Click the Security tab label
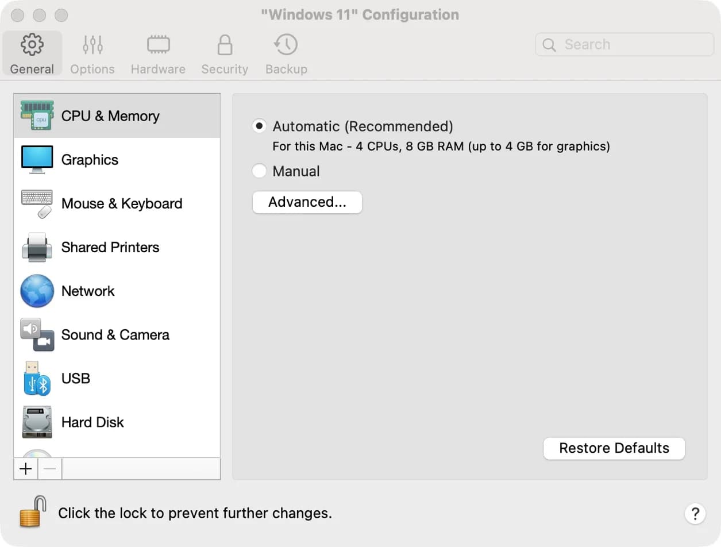721x547 pixels. (x=225, y=69)
